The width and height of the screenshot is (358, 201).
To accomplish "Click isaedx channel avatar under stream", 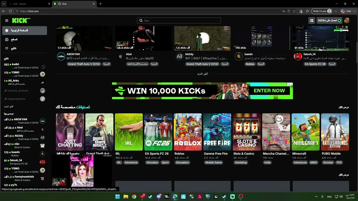I will pyautogui.click(x=239, y=56).
